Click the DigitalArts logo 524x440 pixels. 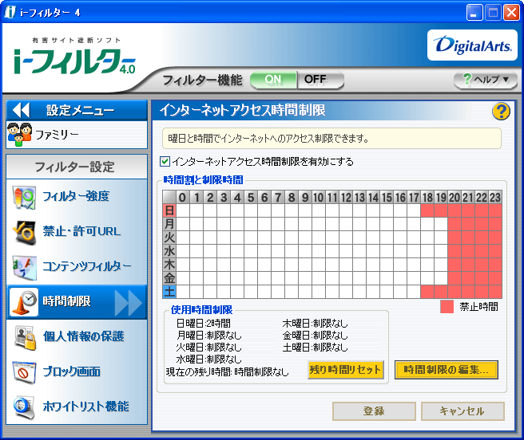(x=472, y=45)
